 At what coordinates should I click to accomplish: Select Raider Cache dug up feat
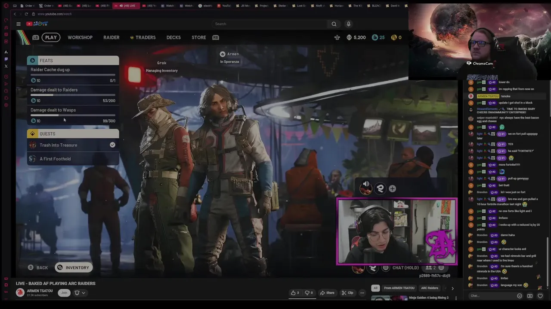click(73, 75)
